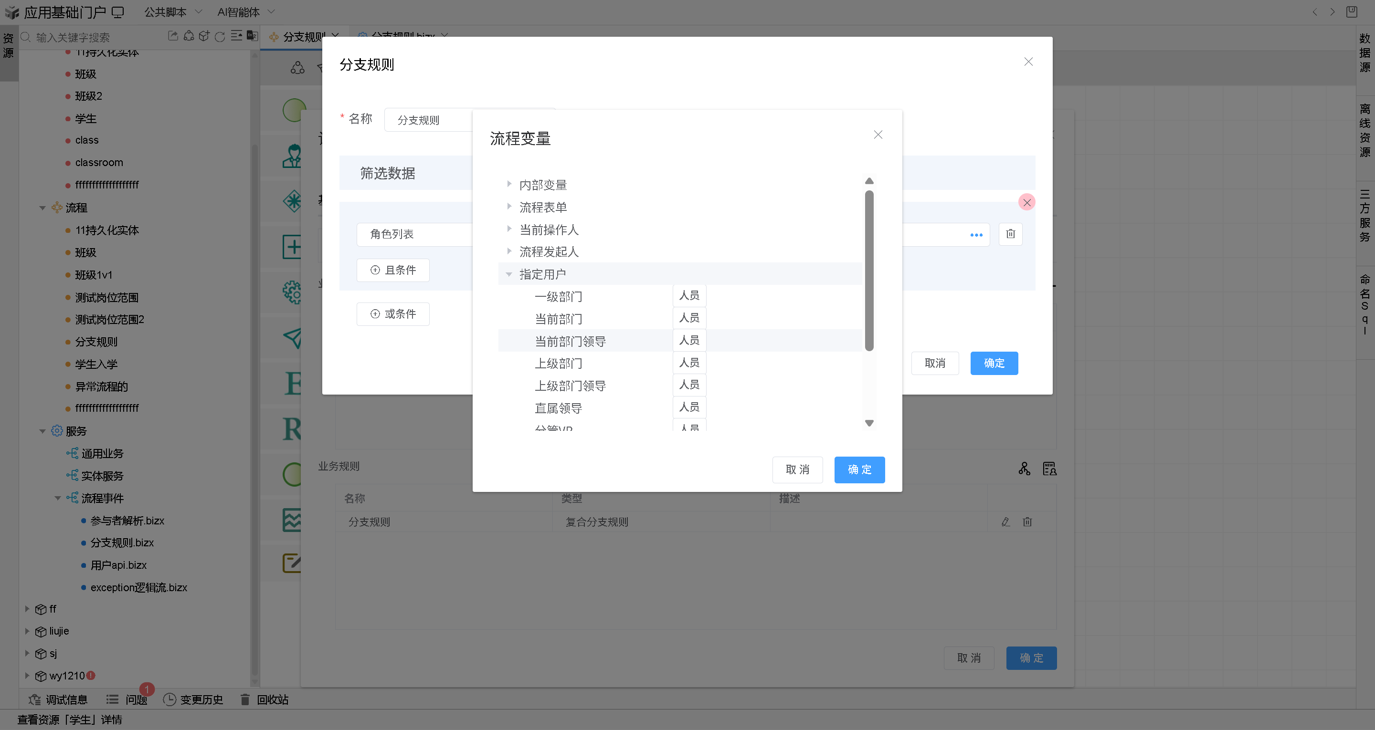1375x730 pixels.
Task: Click edit pencil icon for 分支规则 row
Action: [1005, 522]
